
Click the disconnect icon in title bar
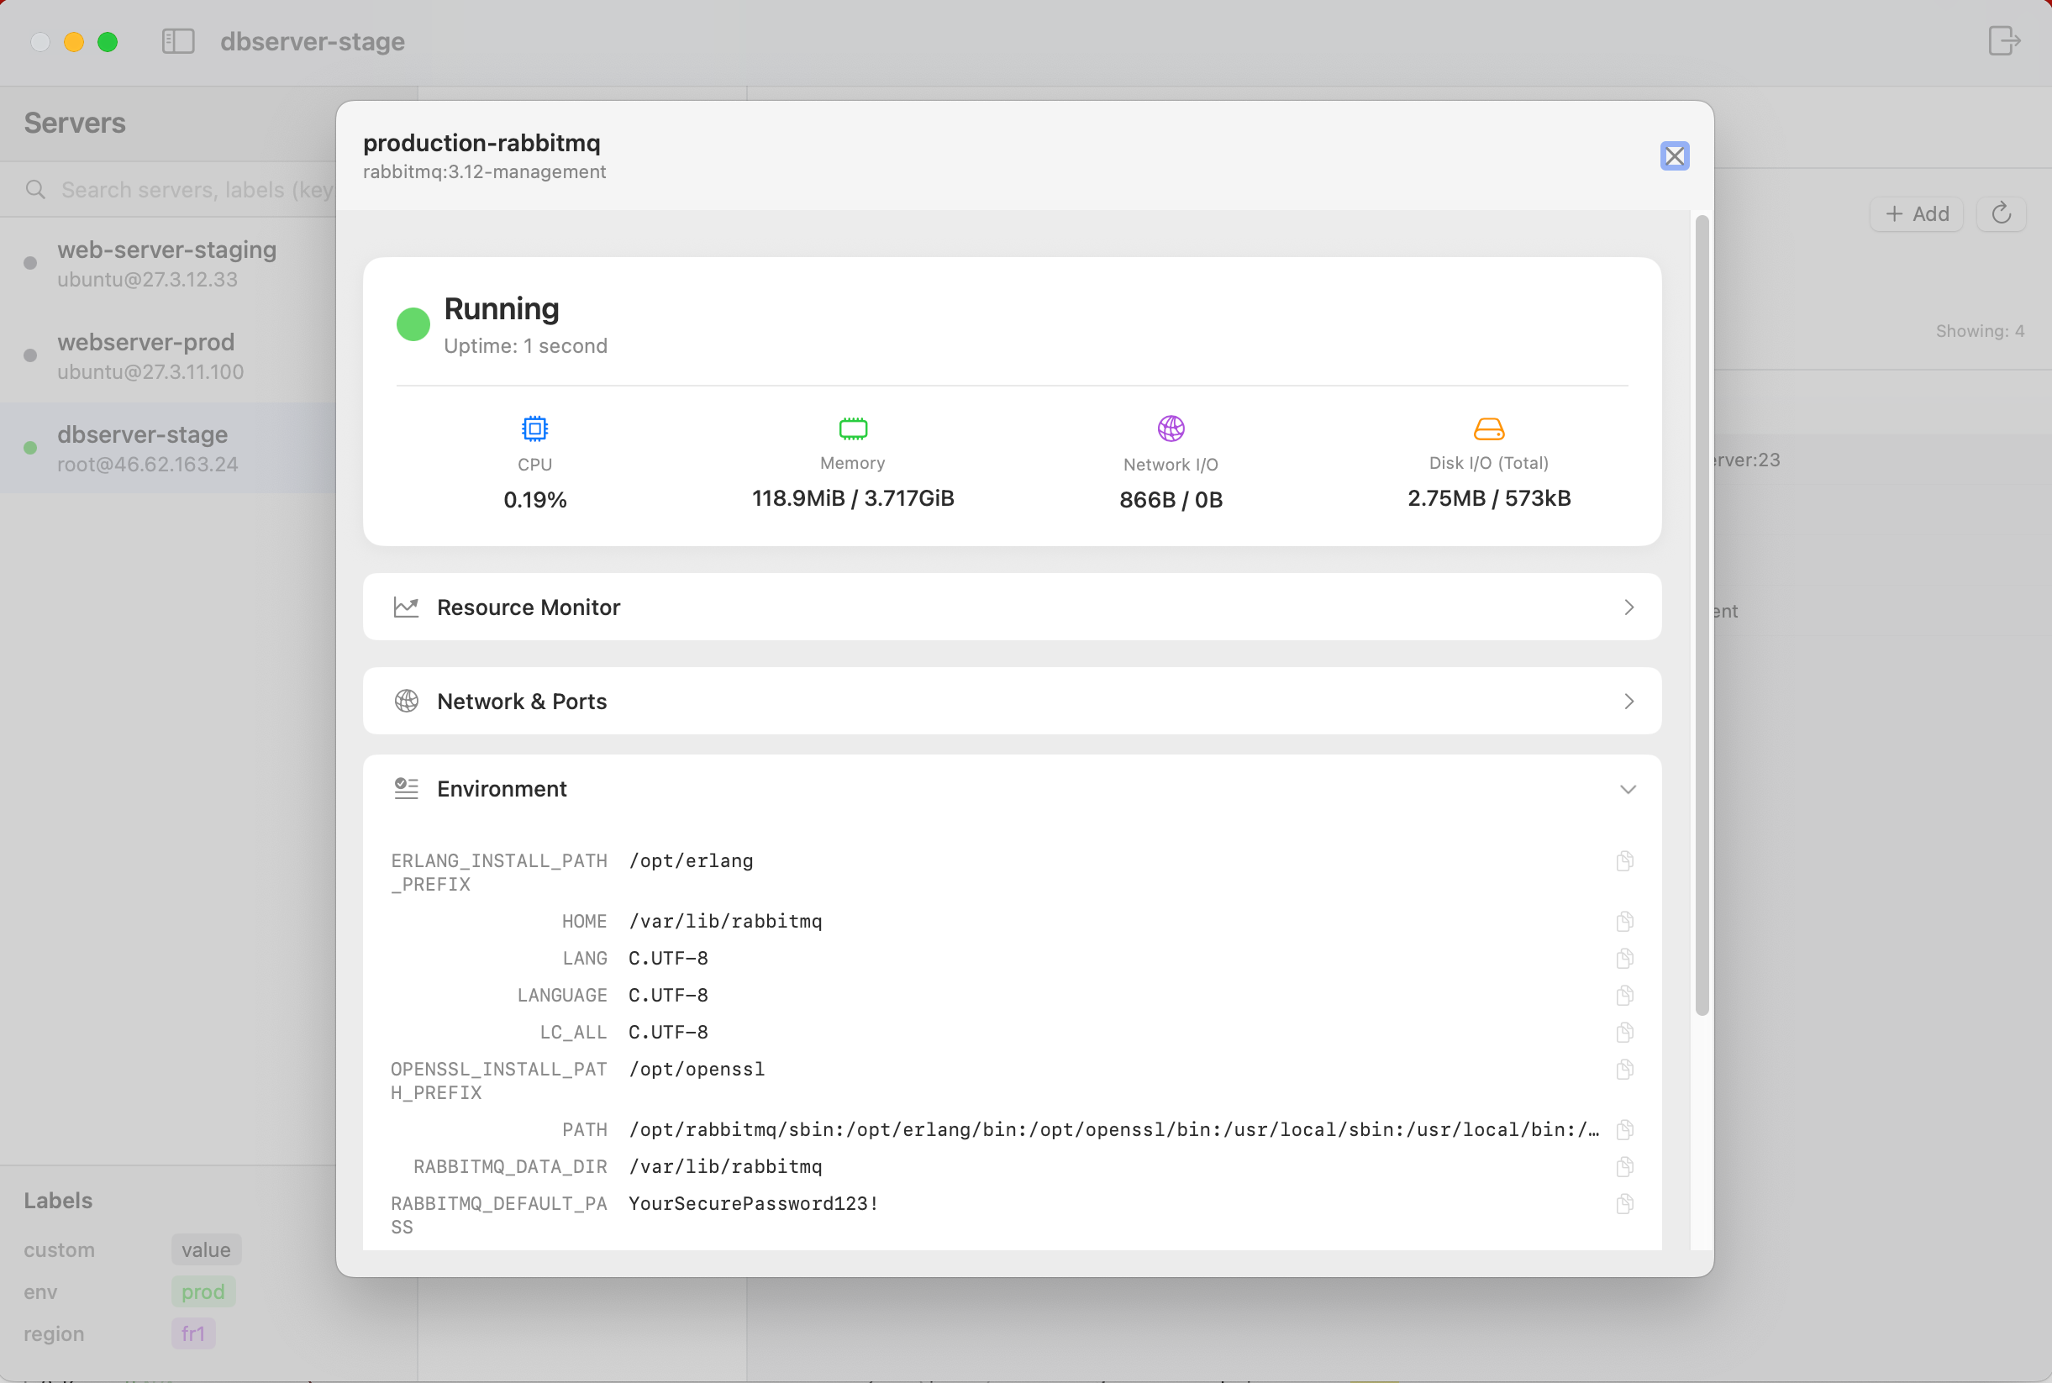[2003, 40]
